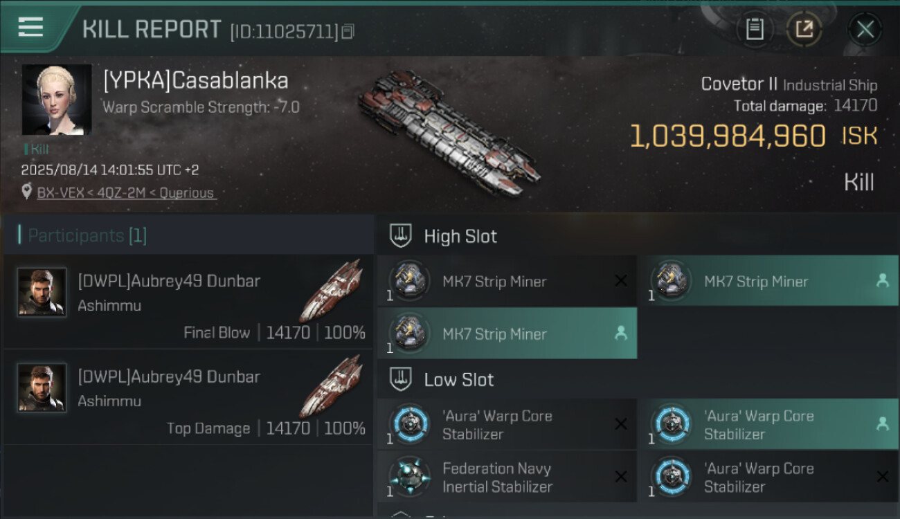The image size is (900, 519).
Task: Open Final Blow pilot's portrait
Action: coord(42,292)
